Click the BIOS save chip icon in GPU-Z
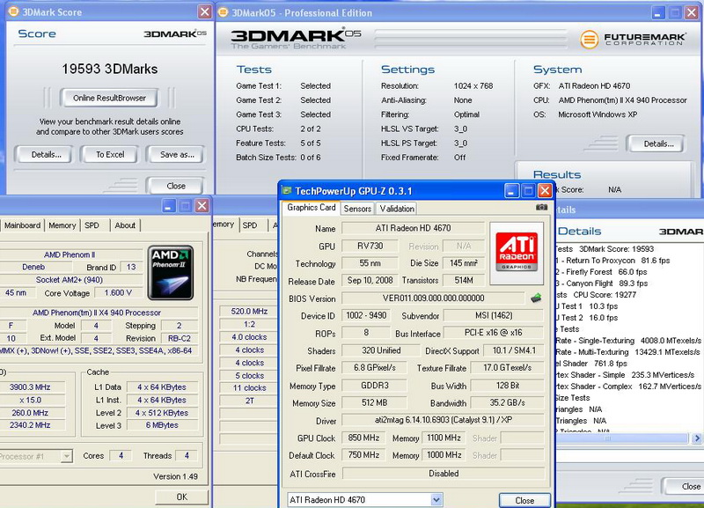 click(536, 298)
